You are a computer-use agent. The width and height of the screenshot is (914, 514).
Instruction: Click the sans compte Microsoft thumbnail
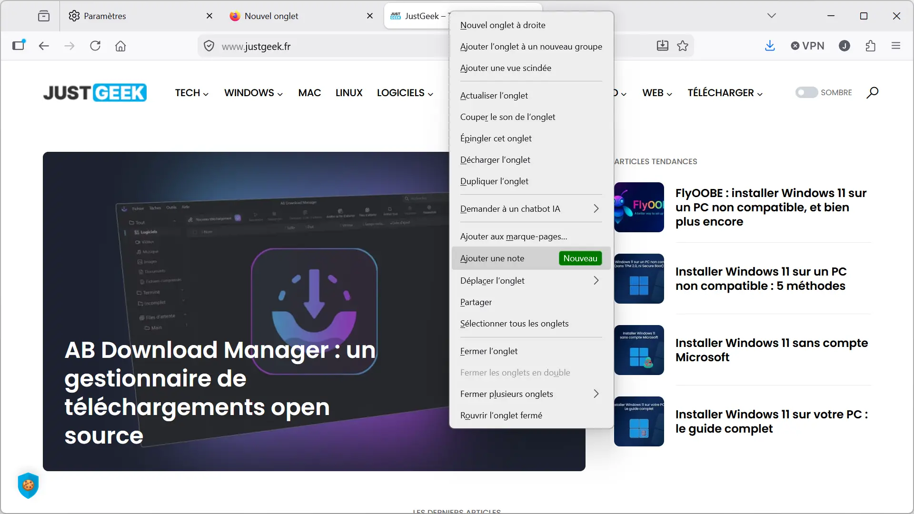point(639,350)
